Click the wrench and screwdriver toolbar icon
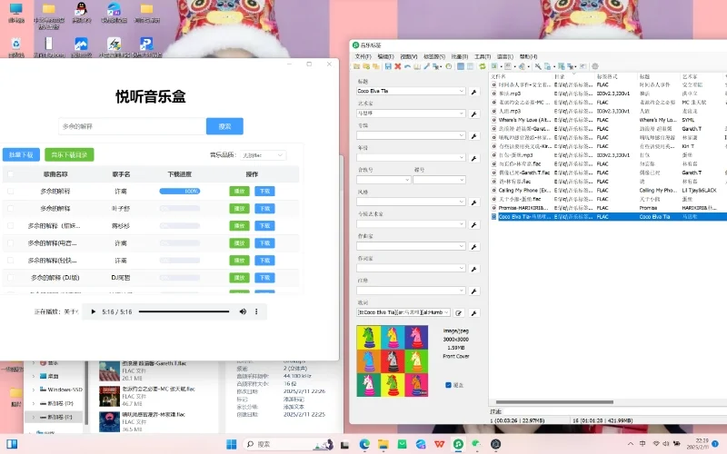Image resolution: width=727 pixels, height=454 pixels. pyautogui.click(x=538, y=66)
